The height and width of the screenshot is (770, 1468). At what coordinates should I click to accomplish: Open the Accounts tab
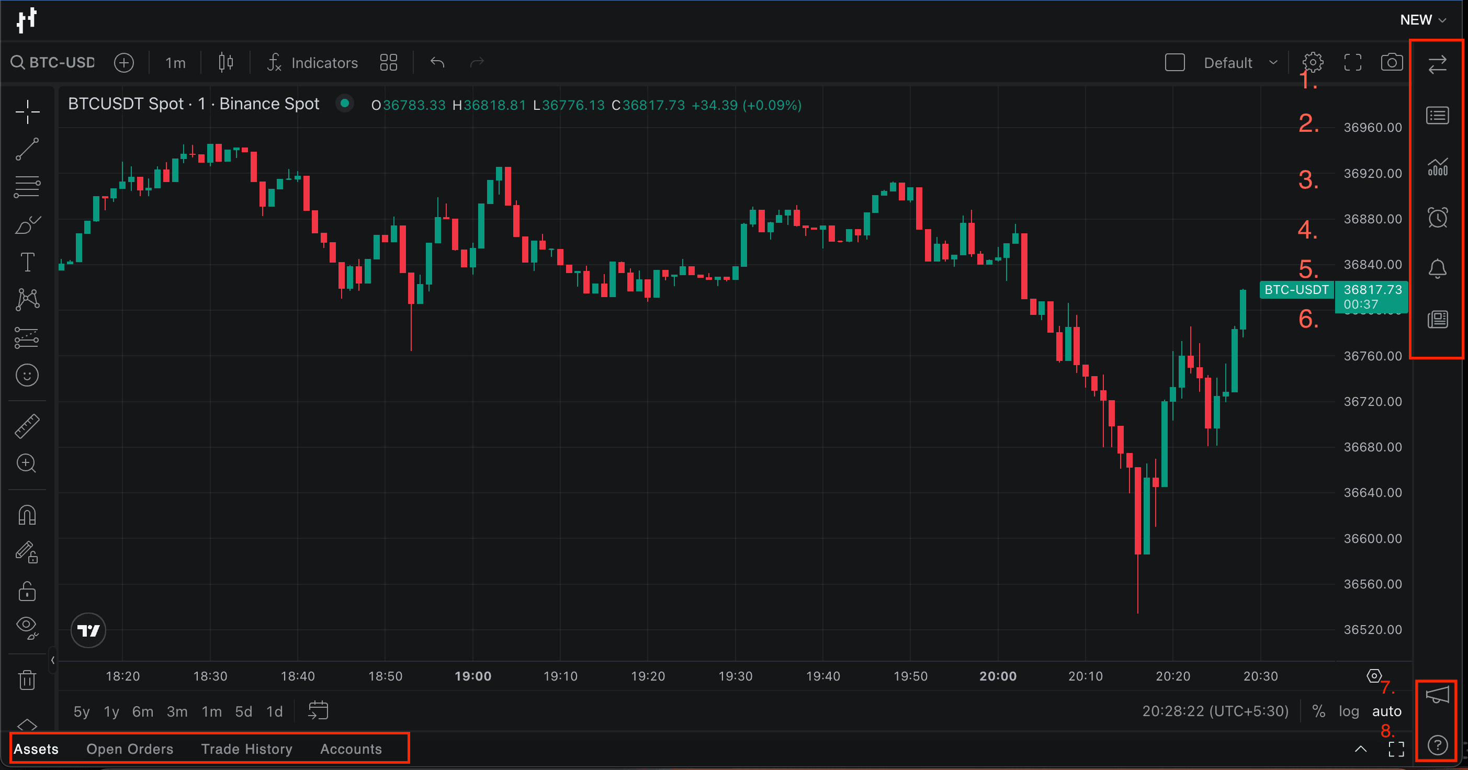pyautogui.click(x=351, y=749)
